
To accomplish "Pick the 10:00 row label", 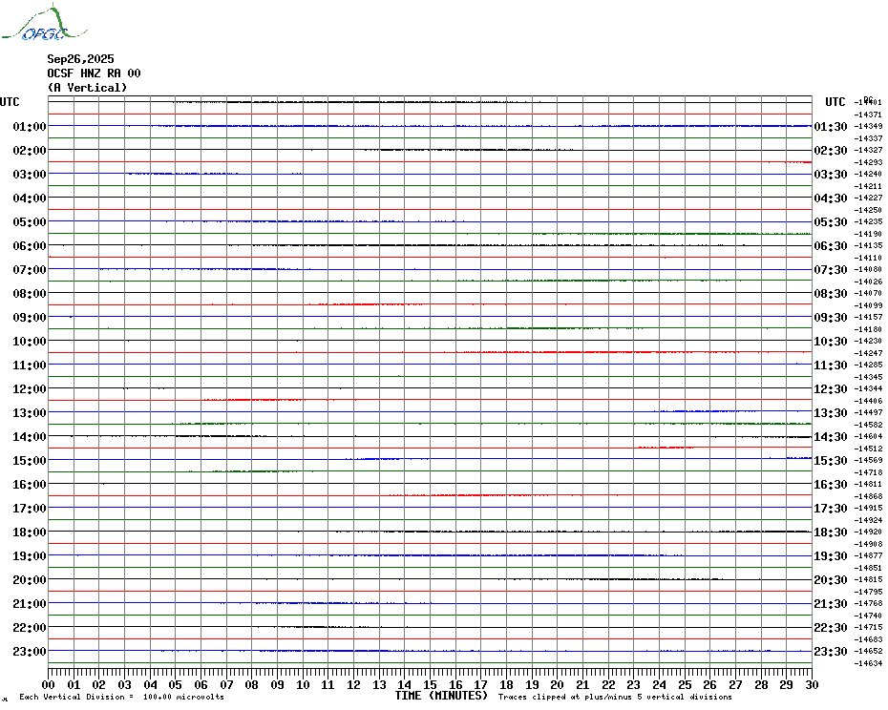I will [30, 341].
